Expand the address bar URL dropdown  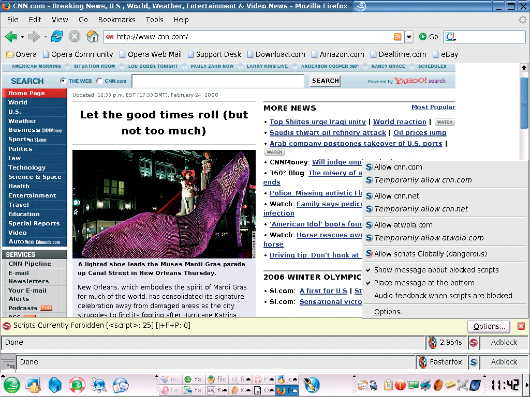(409, 37)
